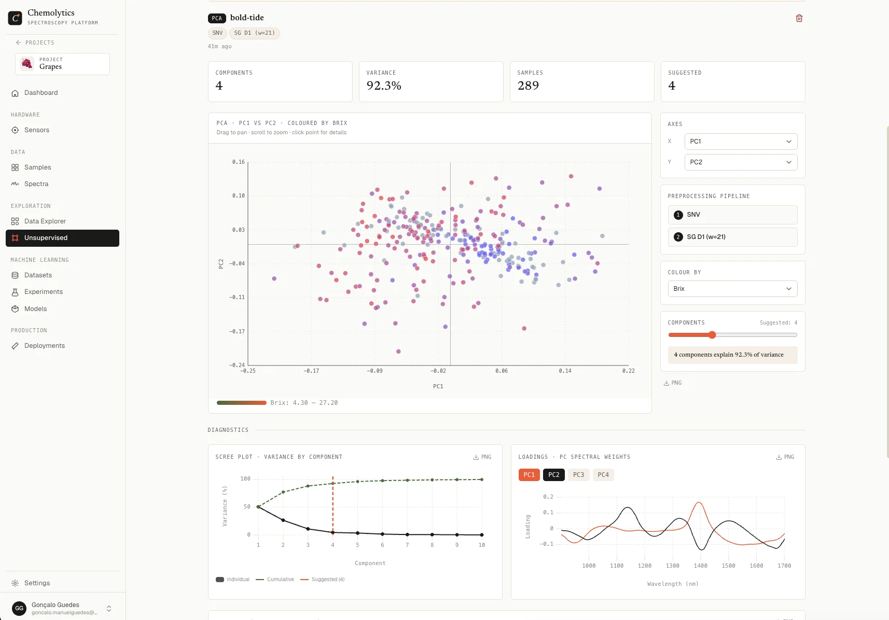Toggle PC2 loading line

coord(554,475)
